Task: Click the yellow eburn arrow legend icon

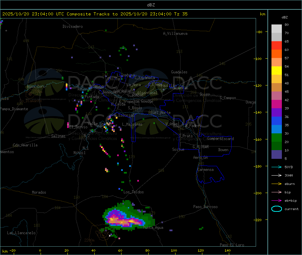Action: click(x=276, y=184)
